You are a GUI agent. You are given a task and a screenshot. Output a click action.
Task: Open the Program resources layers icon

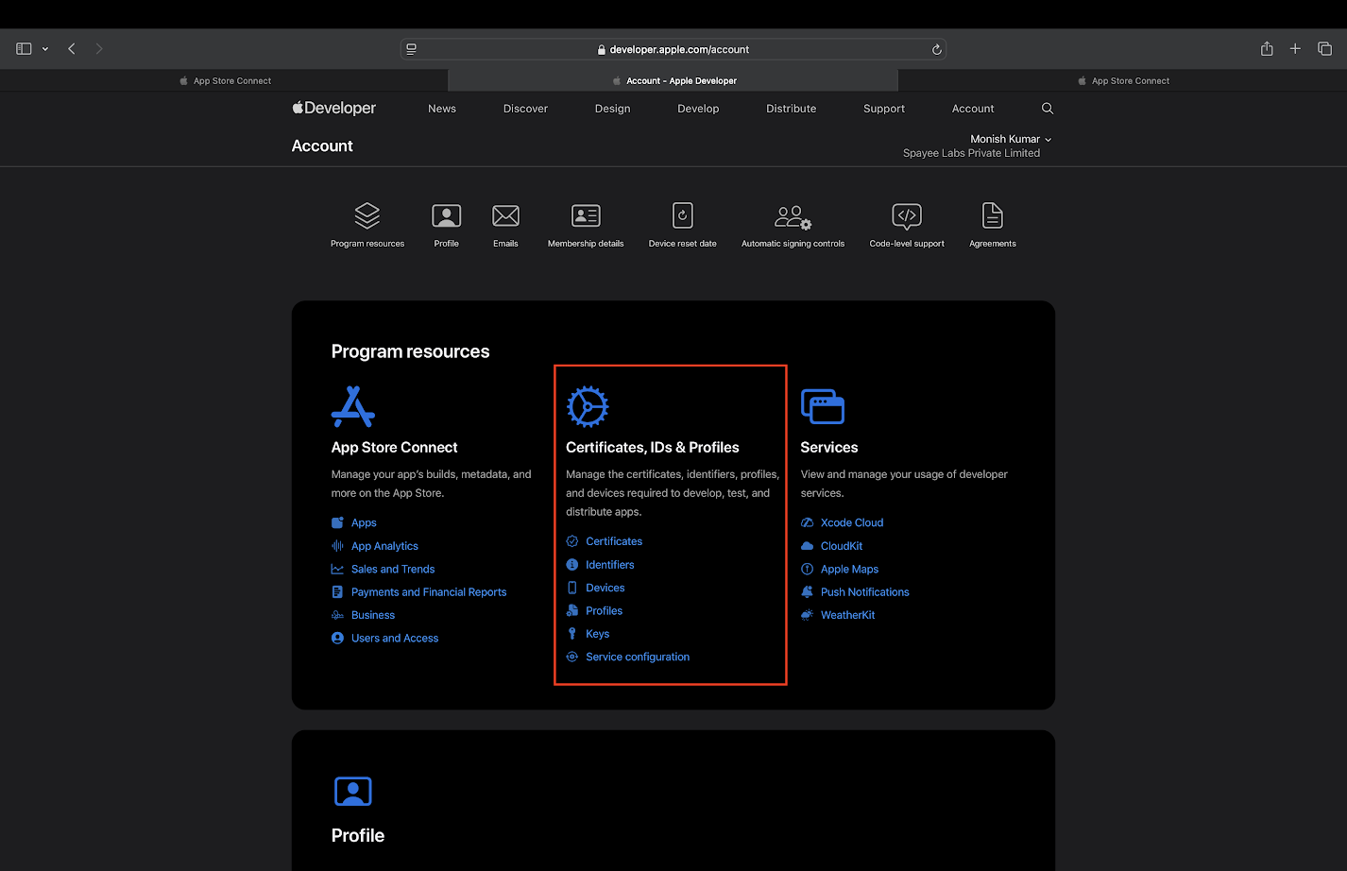pyautogui.click(x=367, y=216)
